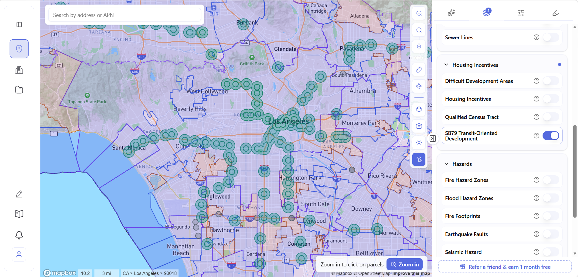Take a map snapshot with camera icon
Image resolution: width=579 pixels, height=277 pixels.
pos(419,126)
